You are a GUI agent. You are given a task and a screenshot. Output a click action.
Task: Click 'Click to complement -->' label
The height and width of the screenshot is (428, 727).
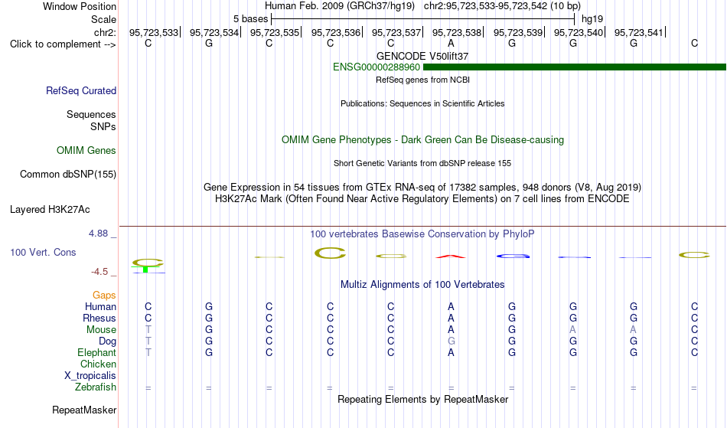point(63,44)
